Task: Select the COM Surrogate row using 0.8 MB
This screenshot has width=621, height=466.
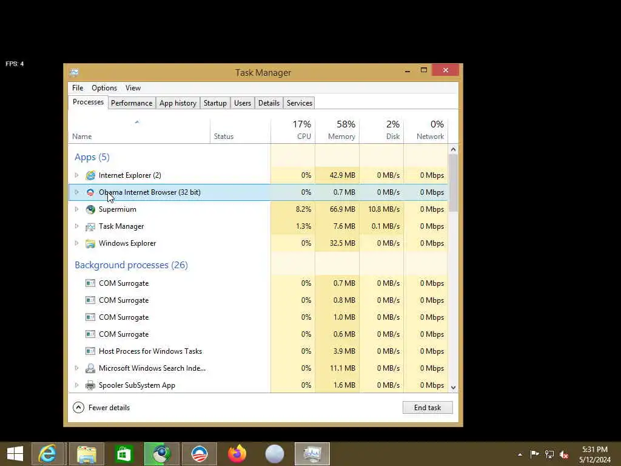Action: pyautogui.click(x=258, y=300)
